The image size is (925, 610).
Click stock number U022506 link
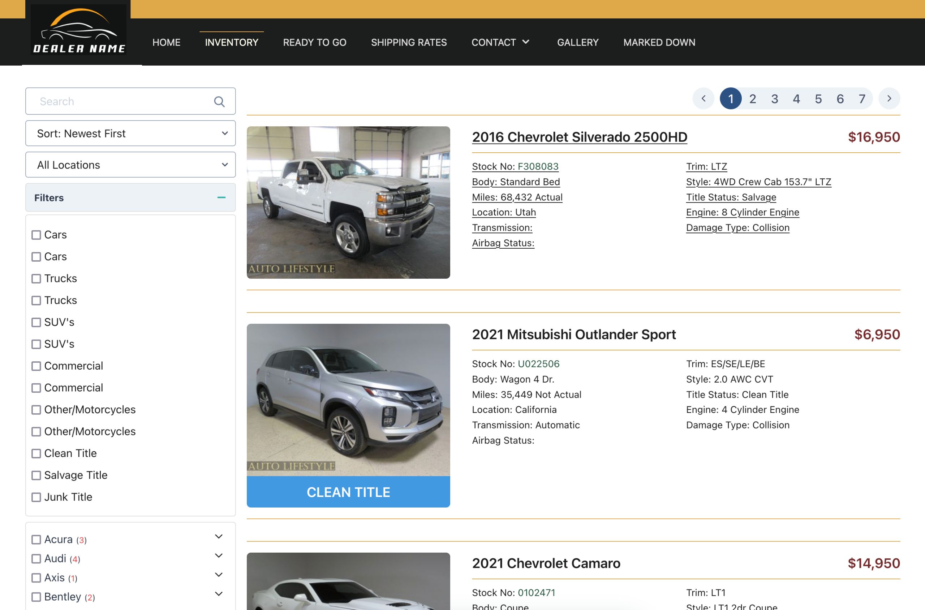tap(538, 364)
